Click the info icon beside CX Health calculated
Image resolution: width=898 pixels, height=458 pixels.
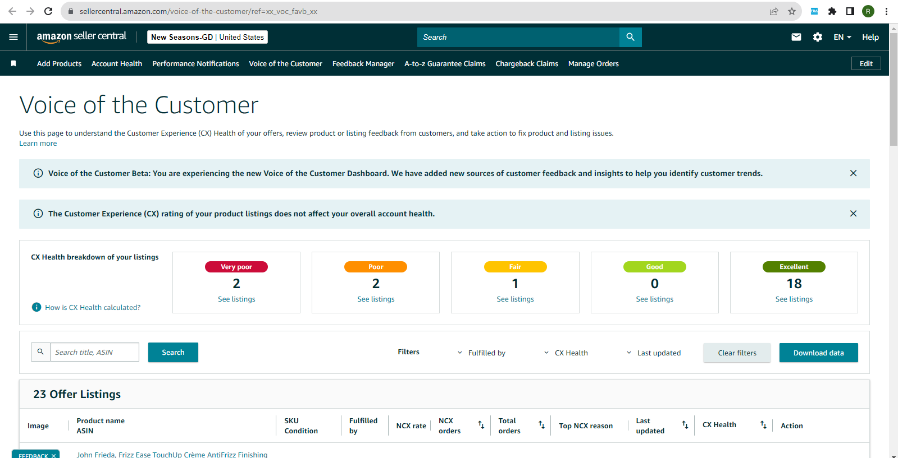[x=37, y=307]
